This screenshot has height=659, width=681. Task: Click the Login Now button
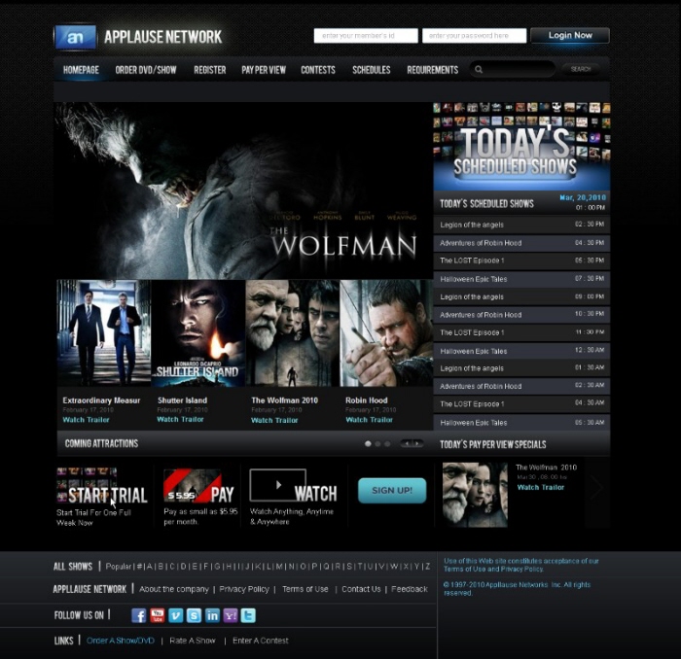tap(570, 36)
